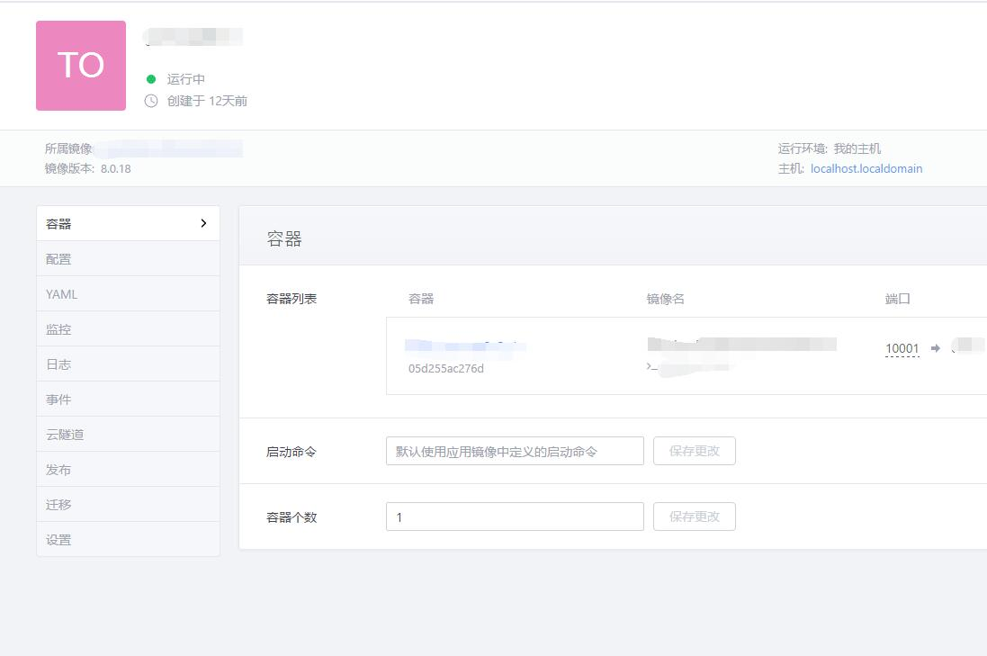Open the 云隧道 tunnel tab
The width and height of the screenshot is (987, 656).
[x=129, y=435]
